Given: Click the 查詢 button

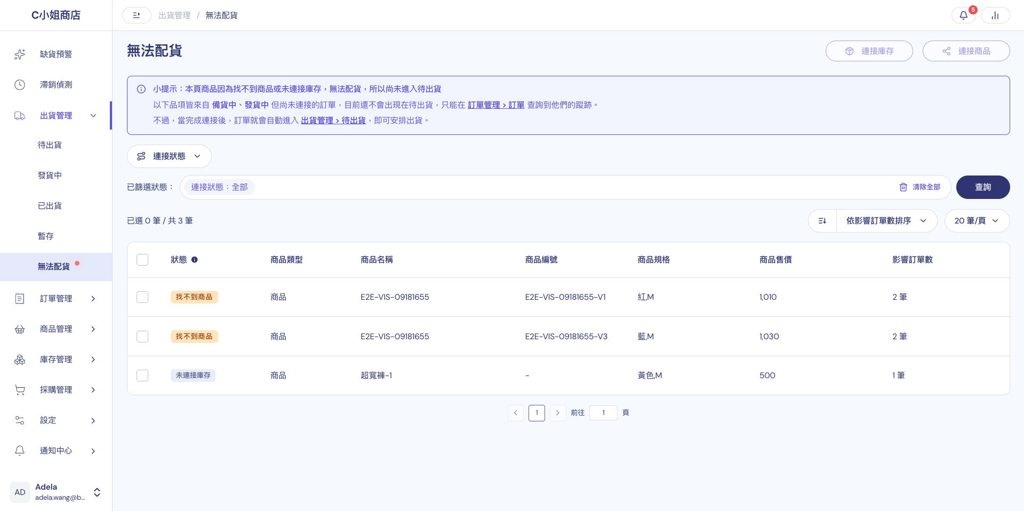Looking at the screenshot, I should click(x=982, y=187).
